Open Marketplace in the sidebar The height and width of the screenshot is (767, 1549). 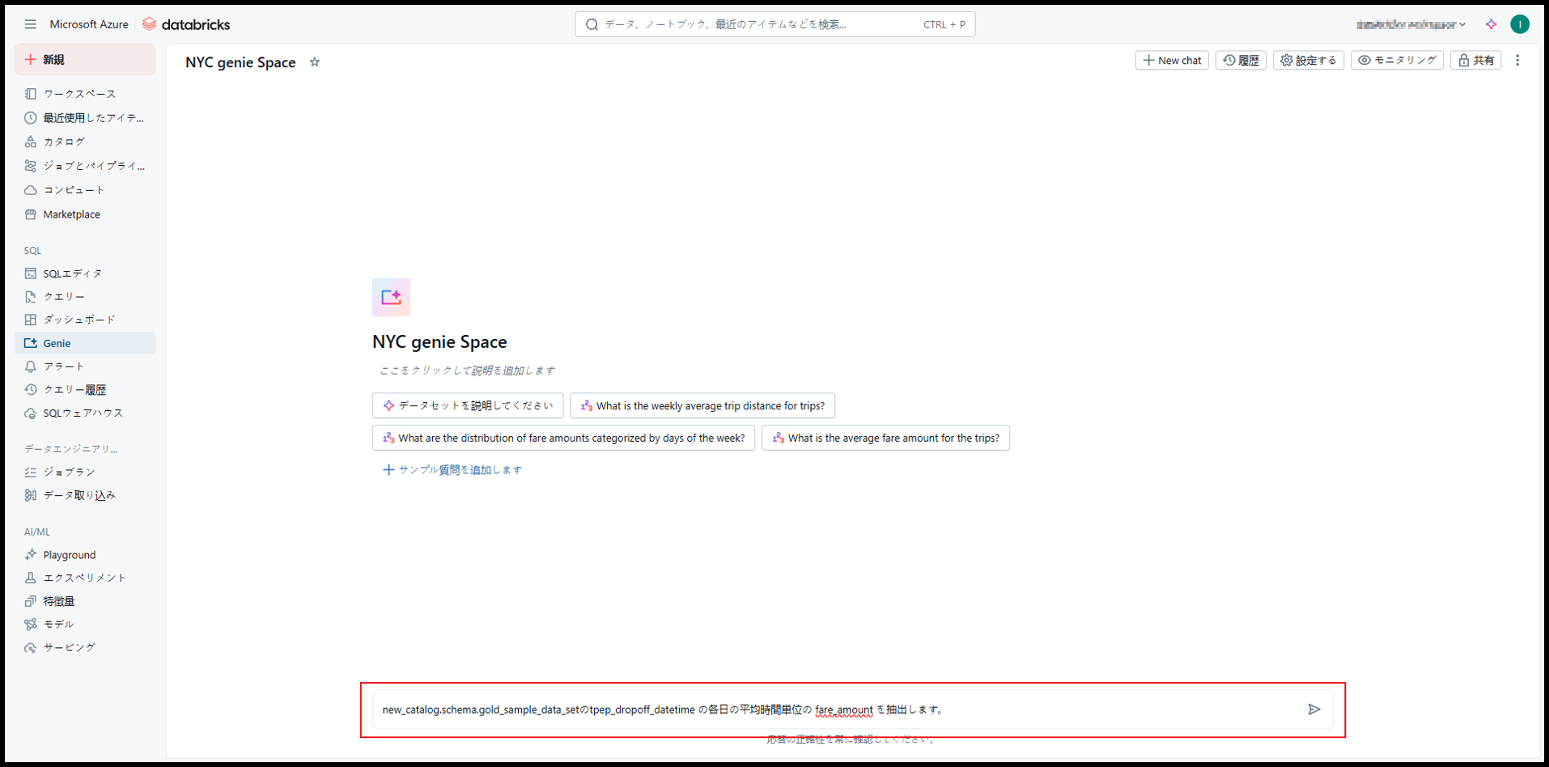coord(85,214)
